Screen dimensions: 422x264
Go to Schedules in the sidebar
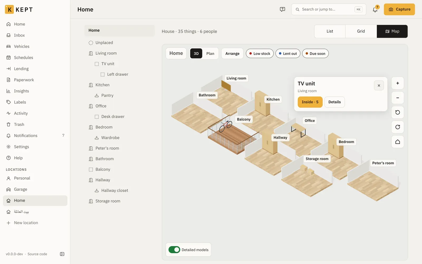point(35,58)
